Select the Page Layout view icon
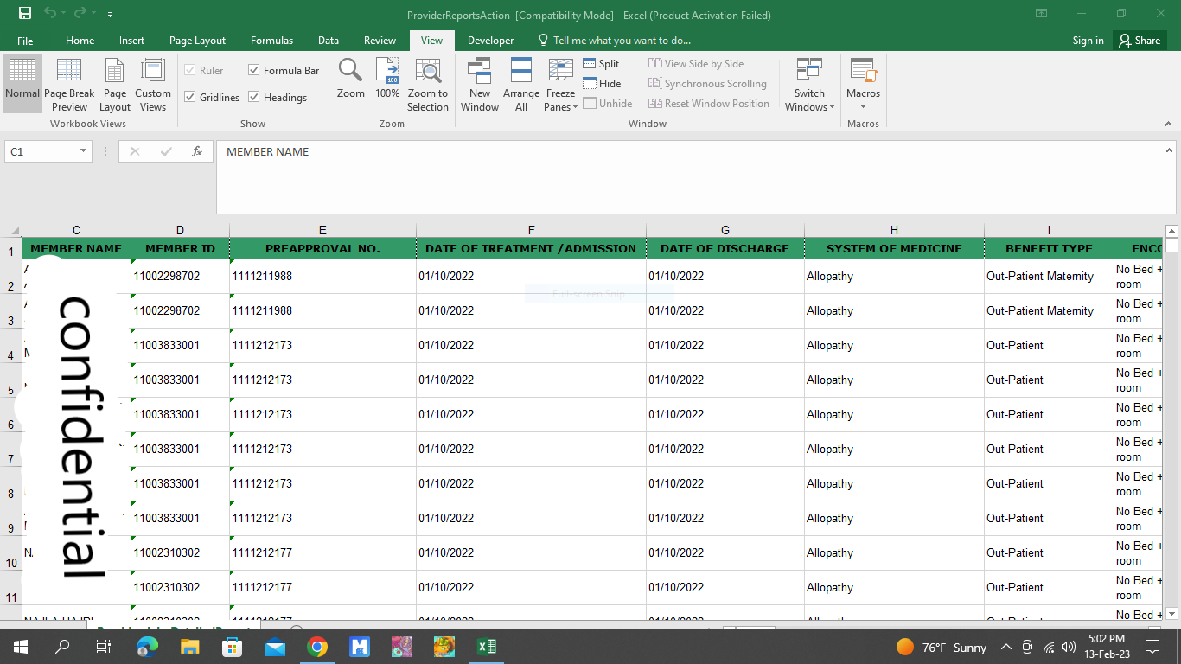Screen dimensions: 1181x664 [x=114, y=85]
